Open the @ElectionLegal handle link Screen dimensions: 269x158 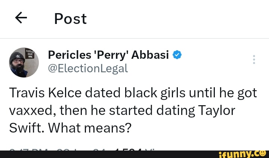[88, 68]
